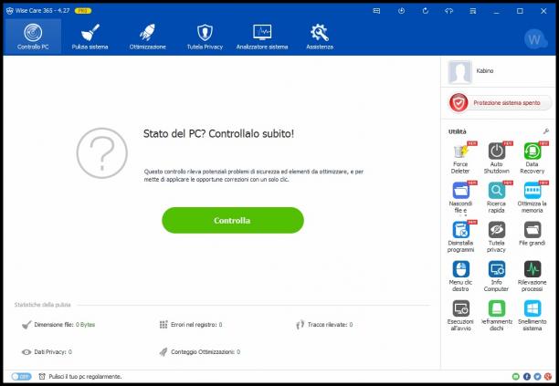This screenshot has height=386, width=559.
Task: Click the Kabino username text
Action: tap(485, 71)
